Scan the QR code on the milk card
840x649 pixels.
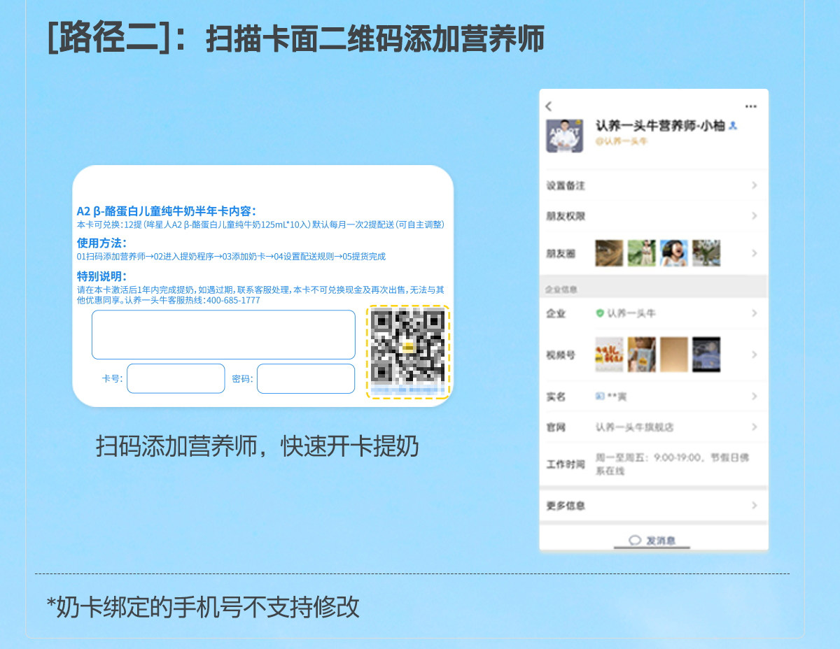point(408,347)
